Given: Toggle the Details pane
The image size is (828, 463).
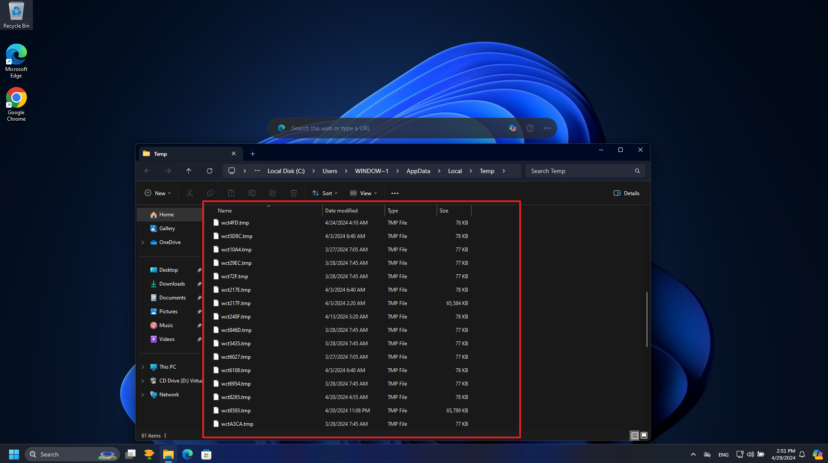Looking at the screenshot, I should click(x=627, y=193).
